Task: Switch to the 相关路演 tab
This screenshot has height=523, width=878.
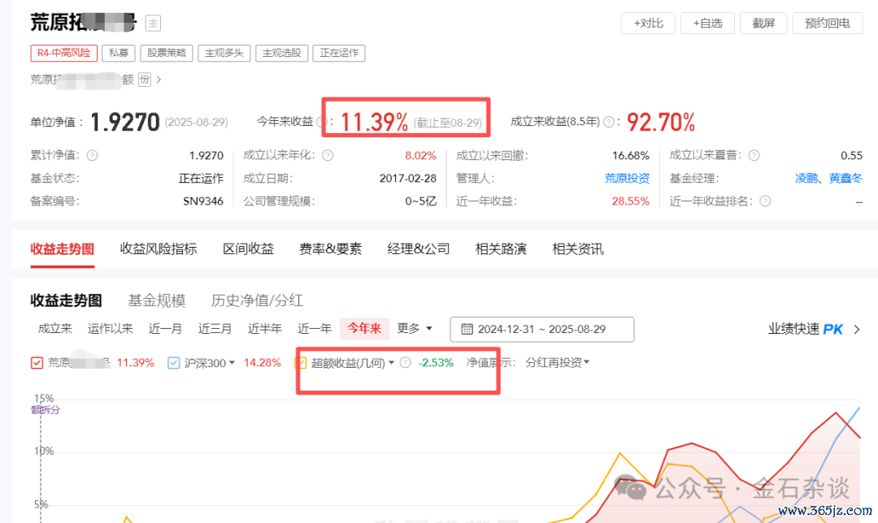Action: [x=501, y=249]
